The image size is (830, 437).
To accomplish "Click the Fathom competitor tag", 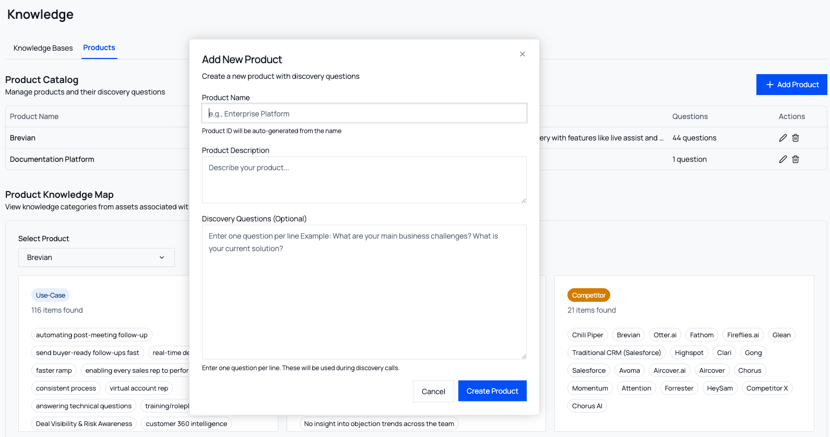I will click(x=702, y=335).
